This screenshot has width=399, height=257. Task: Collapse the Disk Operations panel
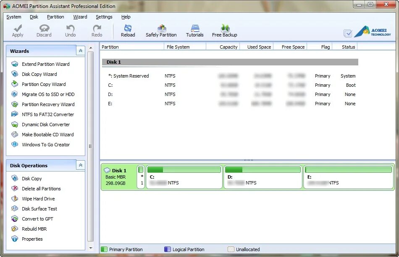click(80, 165)
